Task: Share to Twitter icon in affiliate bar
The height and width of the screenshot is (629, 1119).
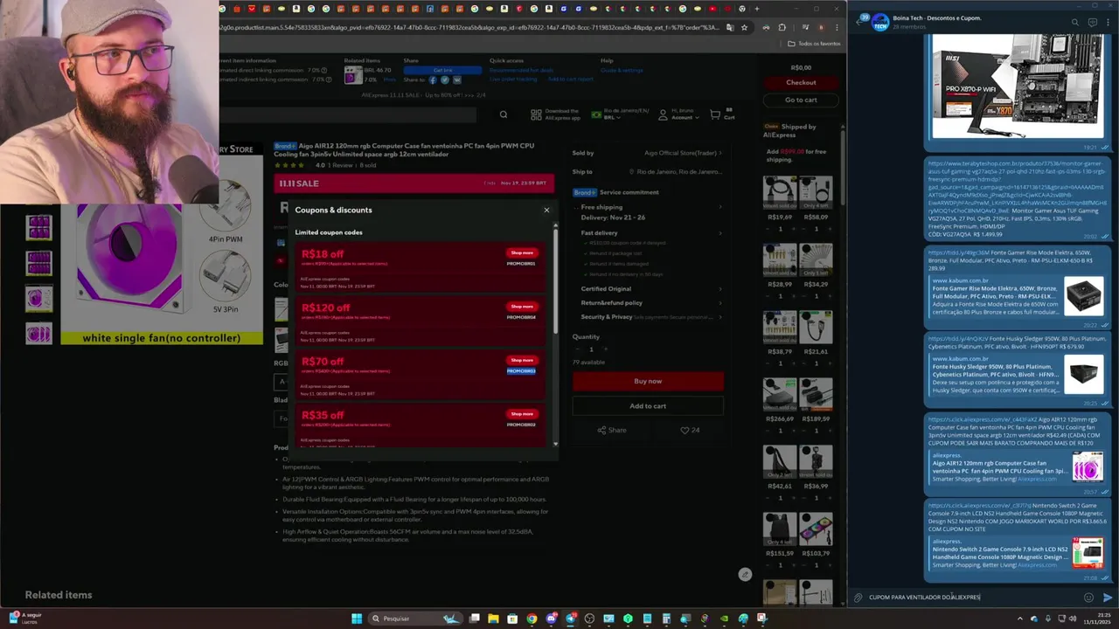Action: click(x=444, y=79)
